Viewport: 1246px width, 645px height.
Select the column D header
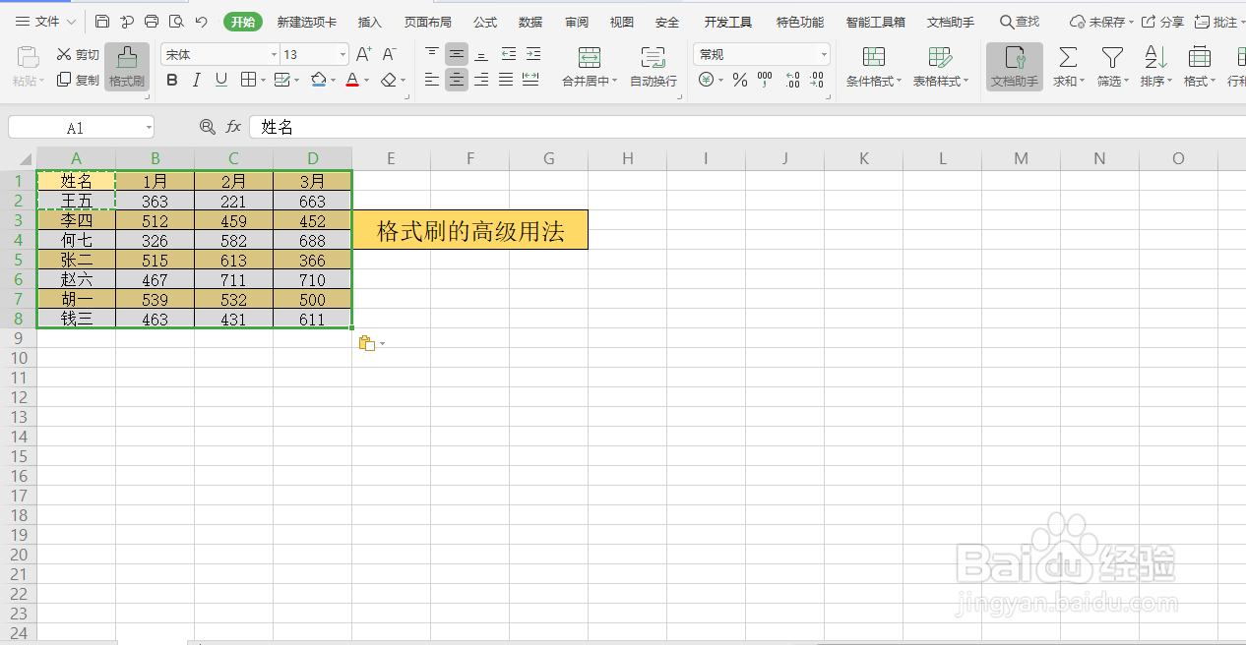pos(313,158)
